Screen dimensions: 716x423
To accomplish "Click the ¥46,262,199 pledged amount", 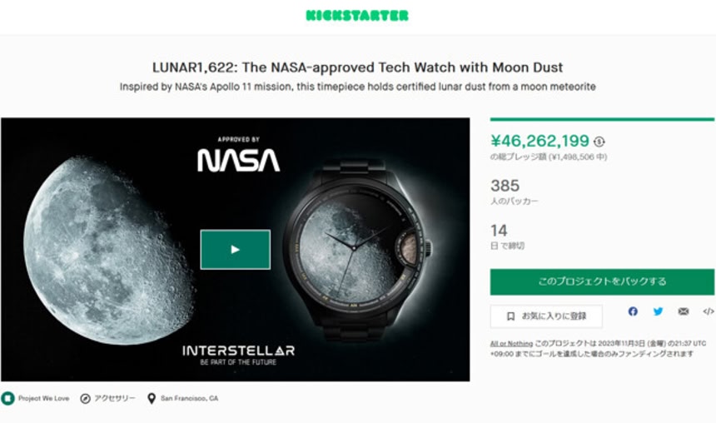I will [539, 141].
